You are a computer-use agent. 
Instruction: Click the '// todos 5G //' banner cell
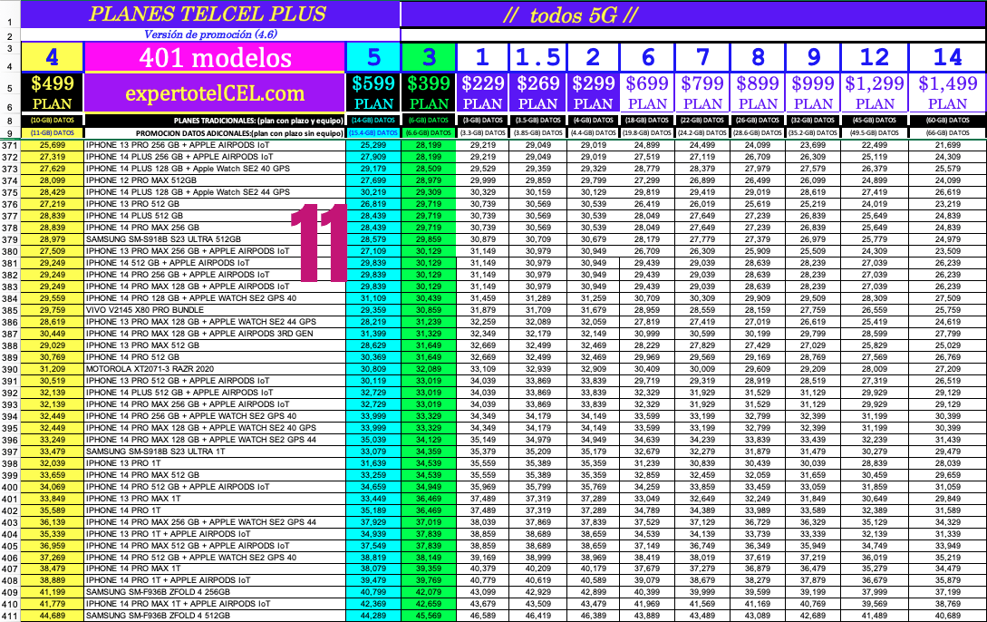coord(693,14)
